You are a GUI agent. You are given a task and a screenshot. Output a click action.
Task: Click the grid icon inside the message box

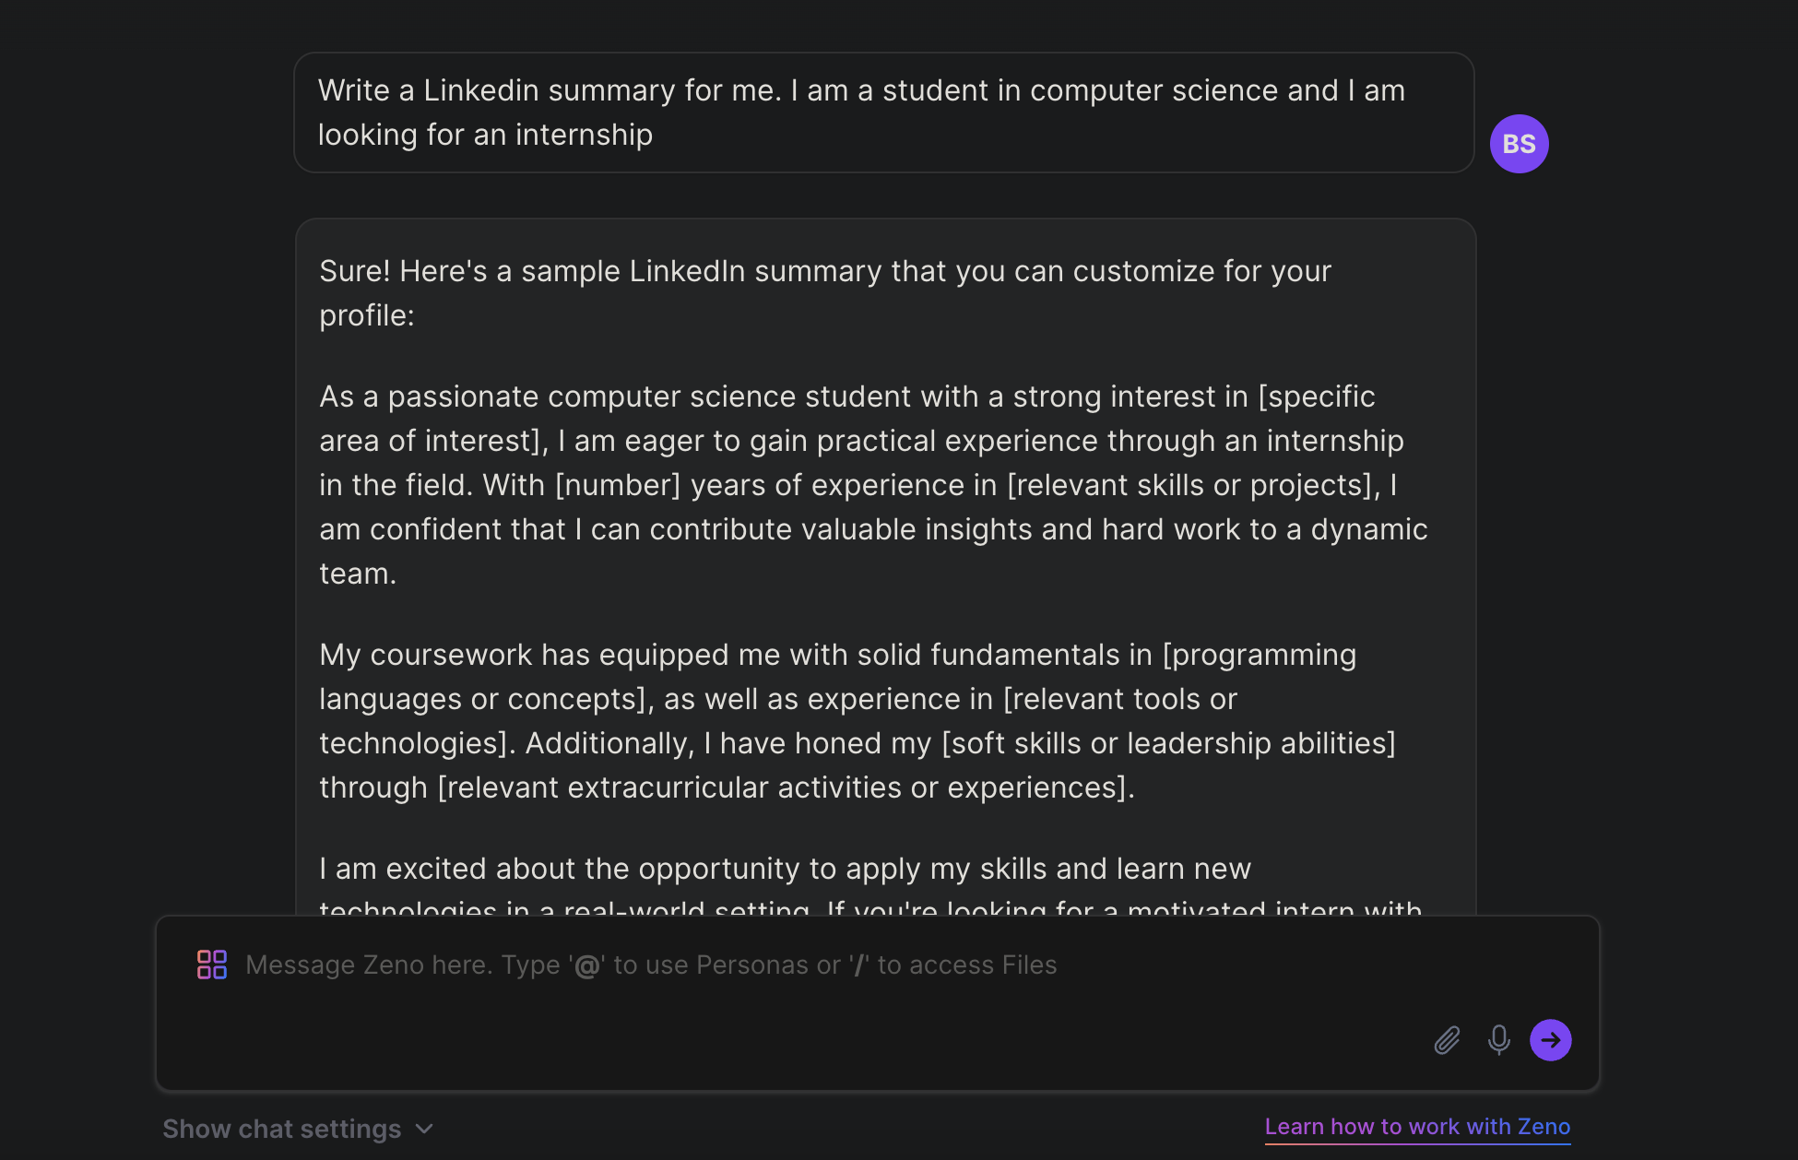point(211,965)
